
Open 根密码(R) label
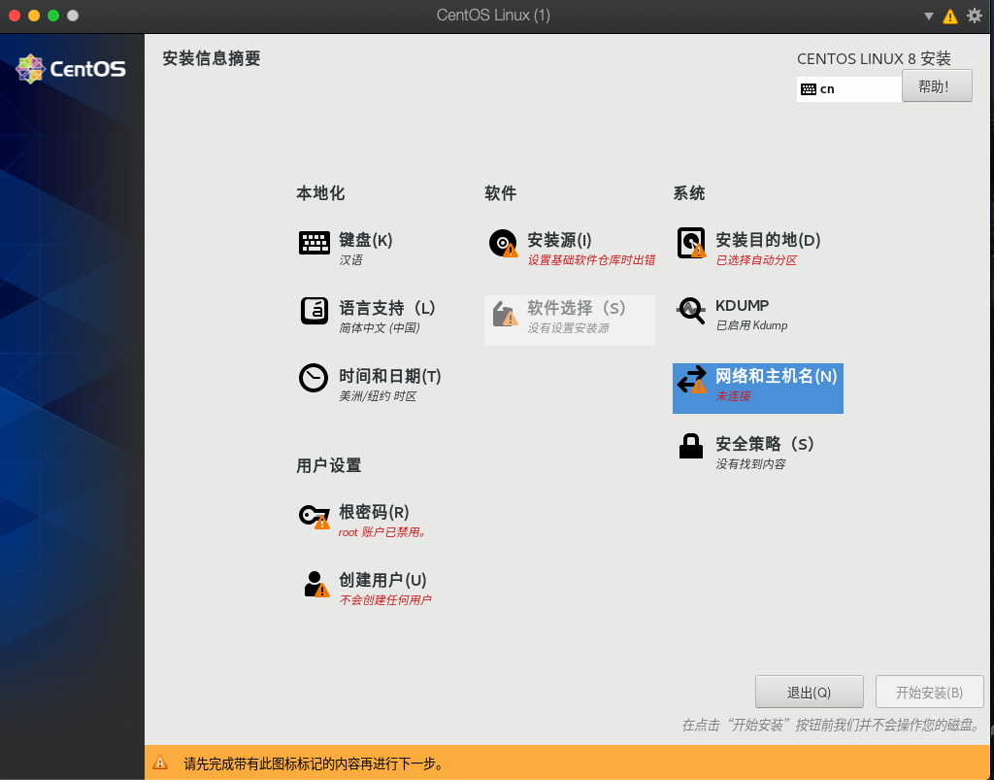[374, 512]
